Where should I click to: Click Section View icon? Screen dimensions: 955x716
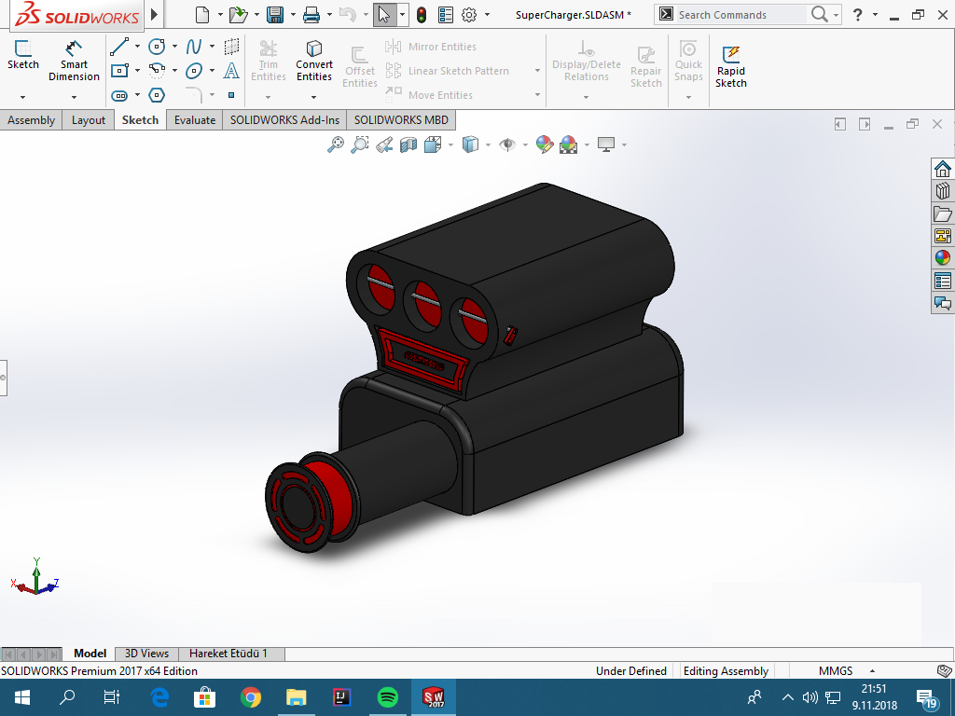tap(408, 145)
